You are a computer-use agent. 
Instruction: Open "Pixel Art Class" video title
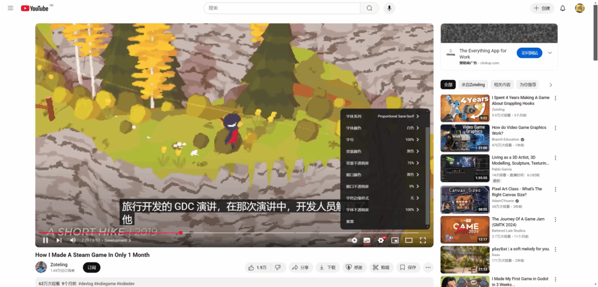point(517,192)
